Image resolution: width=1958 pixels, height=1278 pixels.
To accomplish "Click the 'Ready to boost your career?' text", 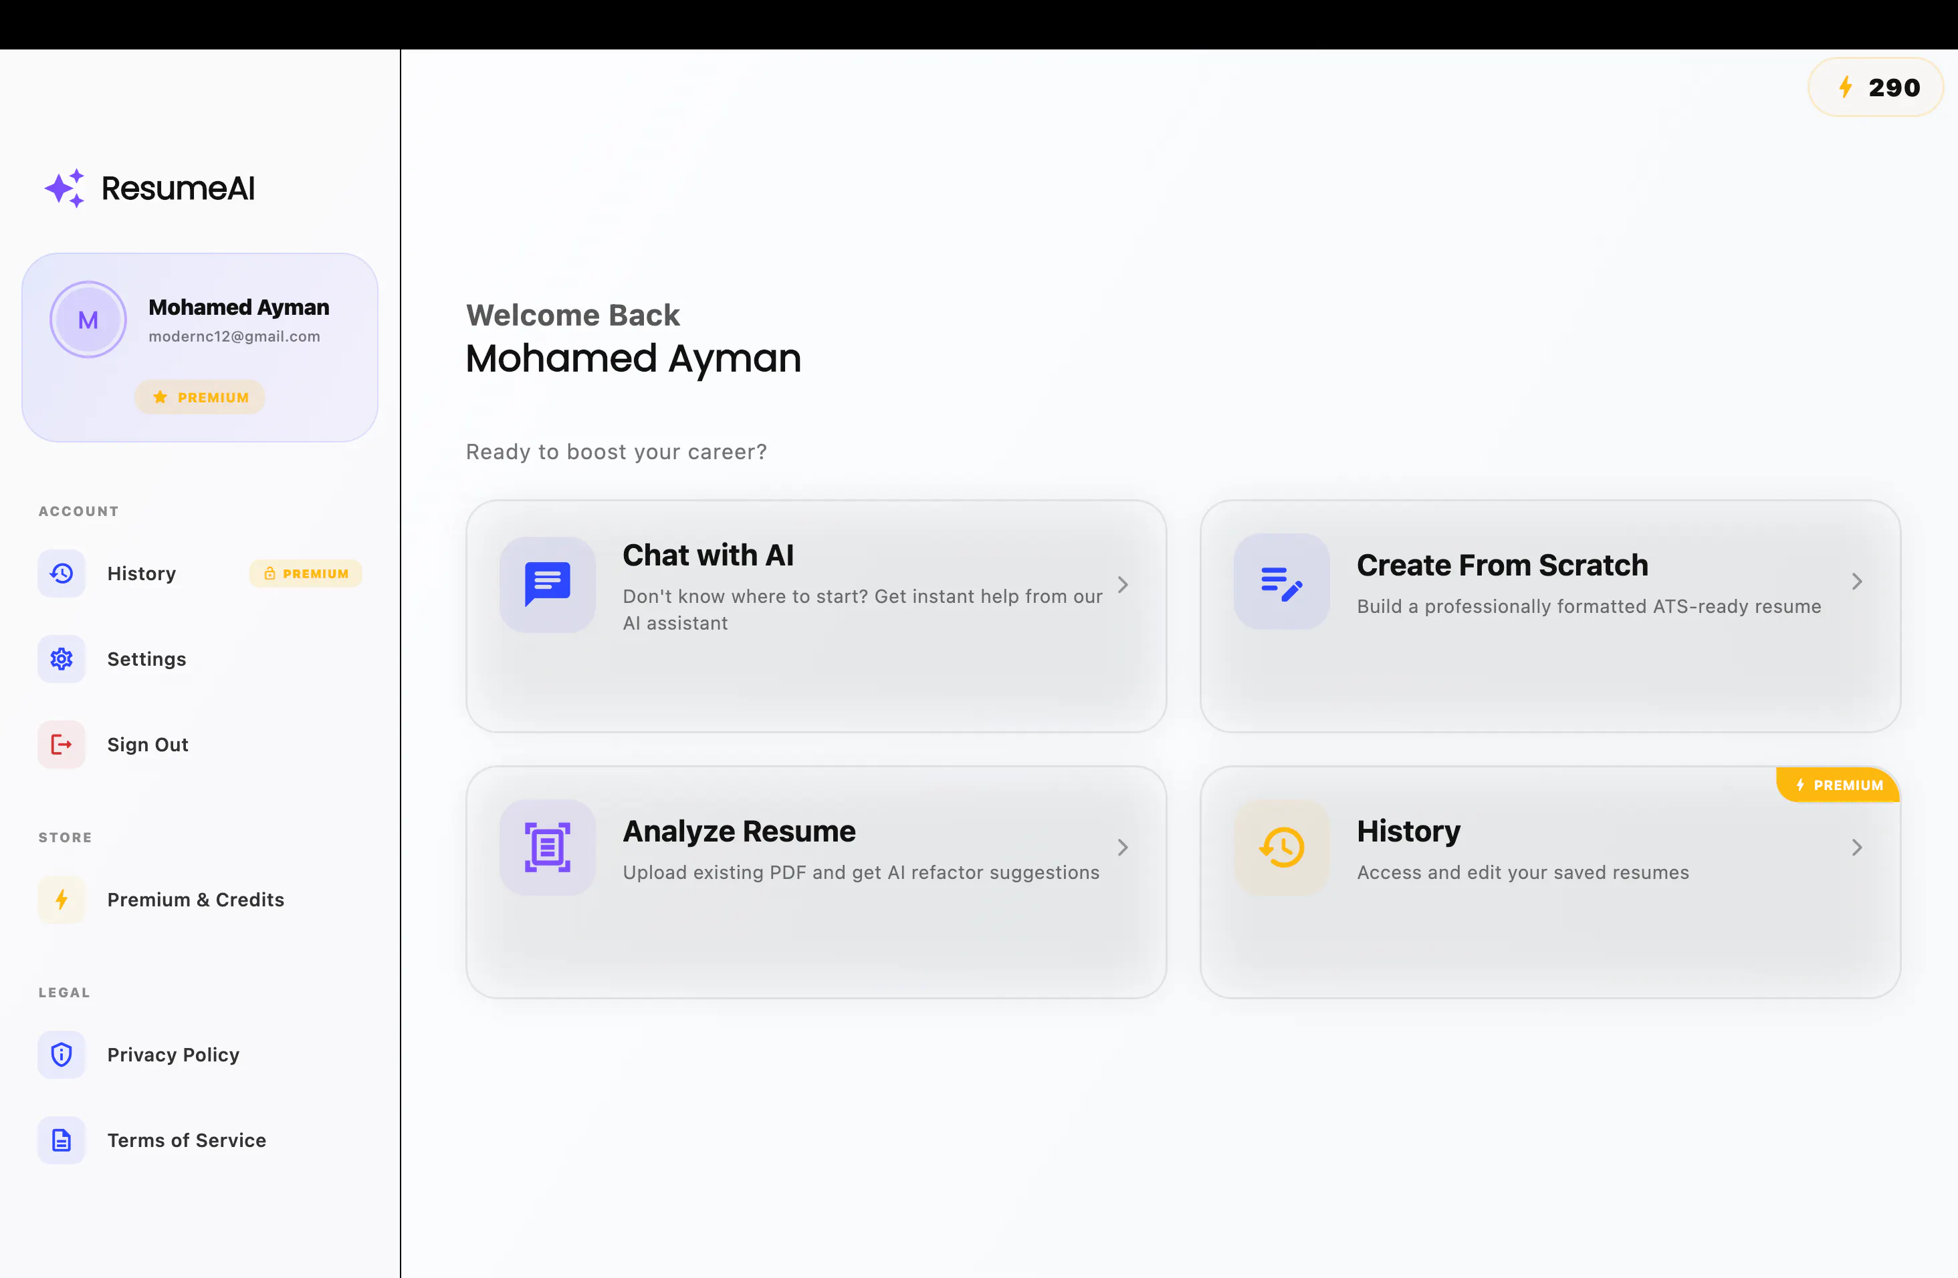I will pos(616,453).
